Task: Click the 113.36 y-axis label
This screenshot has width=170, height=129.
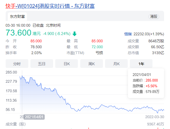Action: (x=11, y=100)
